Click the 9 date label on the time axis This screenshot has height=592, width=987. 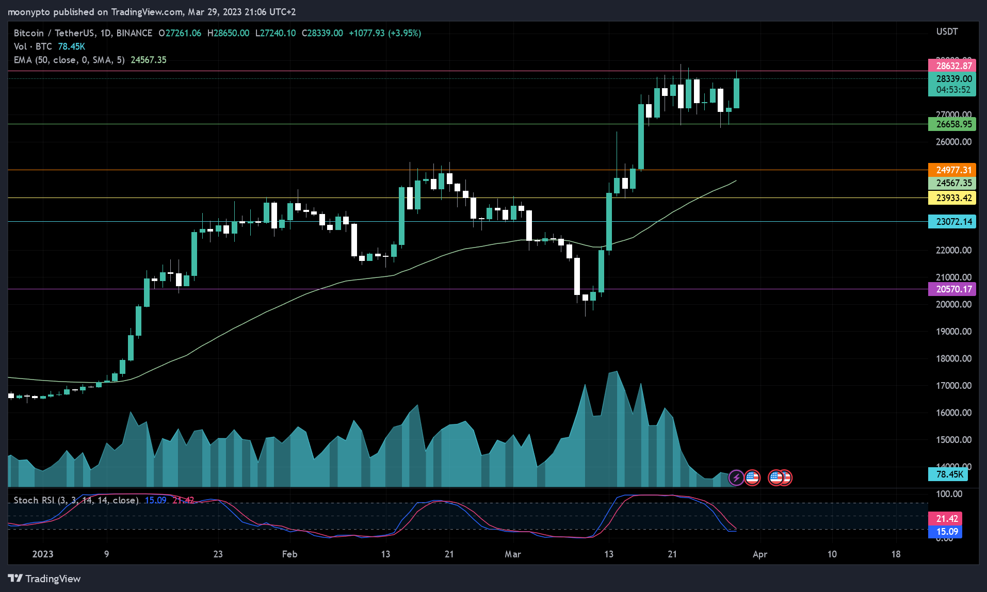point(106,554)
